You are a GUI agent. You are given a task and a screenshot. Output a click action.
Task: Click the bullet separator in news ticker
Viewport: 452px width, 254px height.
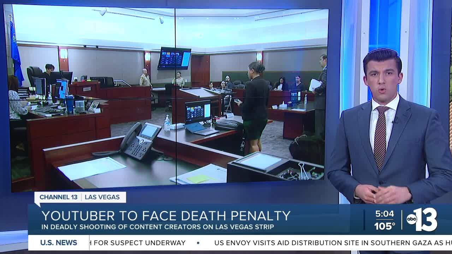(198, 243)
